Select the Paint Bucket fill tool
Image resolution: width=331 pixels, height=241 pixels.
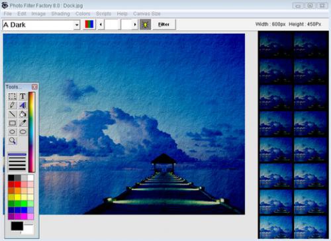(23, 114)
